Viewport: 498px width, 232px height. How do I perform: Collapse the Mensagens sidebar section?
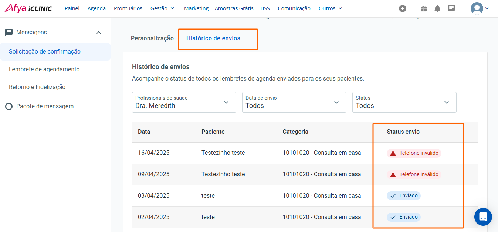[x=99, y=33]
